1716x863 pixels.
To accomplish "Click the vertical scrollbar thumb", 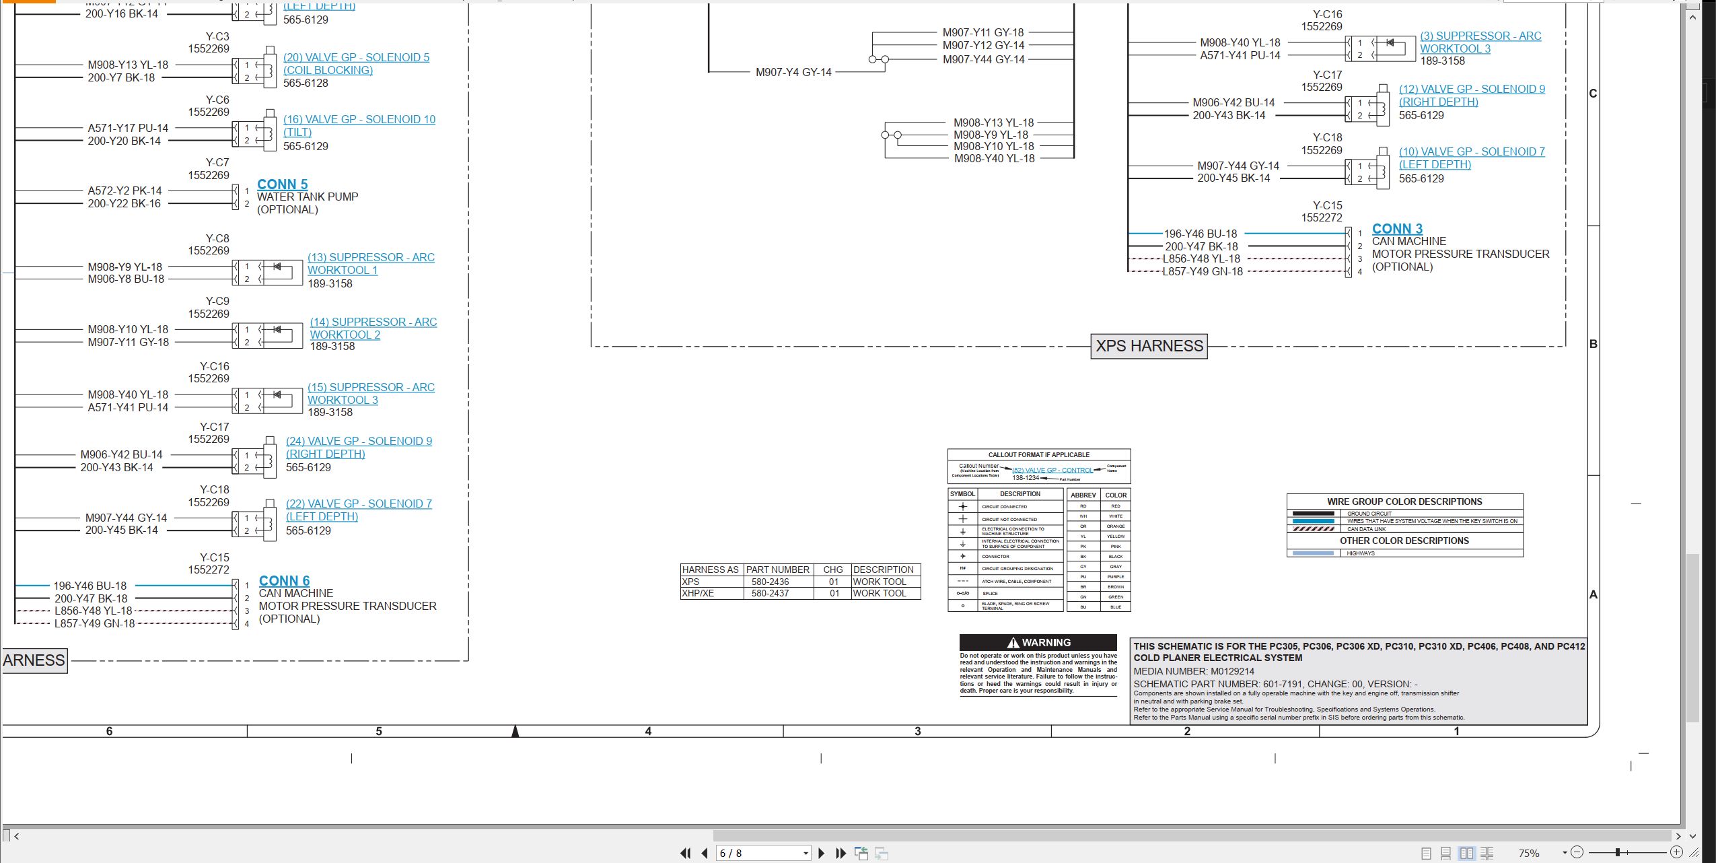I will coord(1692,638).
